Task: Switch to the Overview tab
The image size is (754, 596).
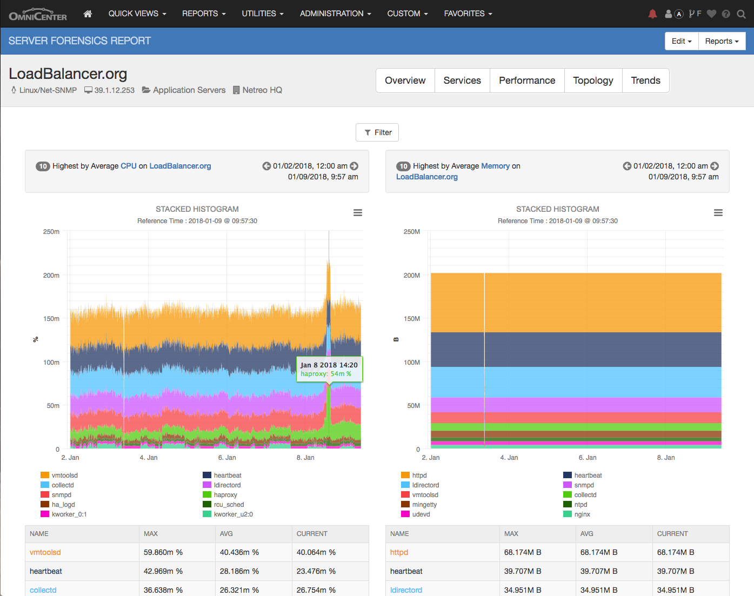Action: pyautogui.click(x=405, y=81)
